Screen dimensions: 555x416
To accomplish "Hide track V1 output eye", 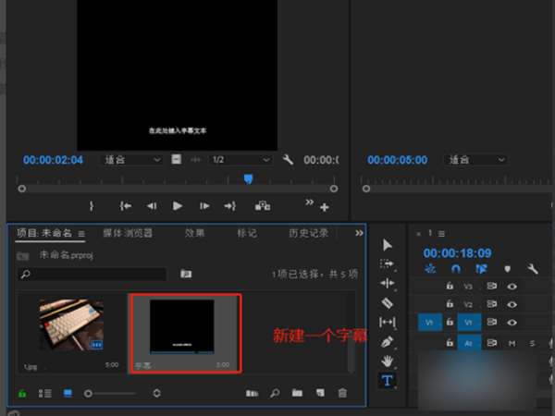I will [512, 323].
